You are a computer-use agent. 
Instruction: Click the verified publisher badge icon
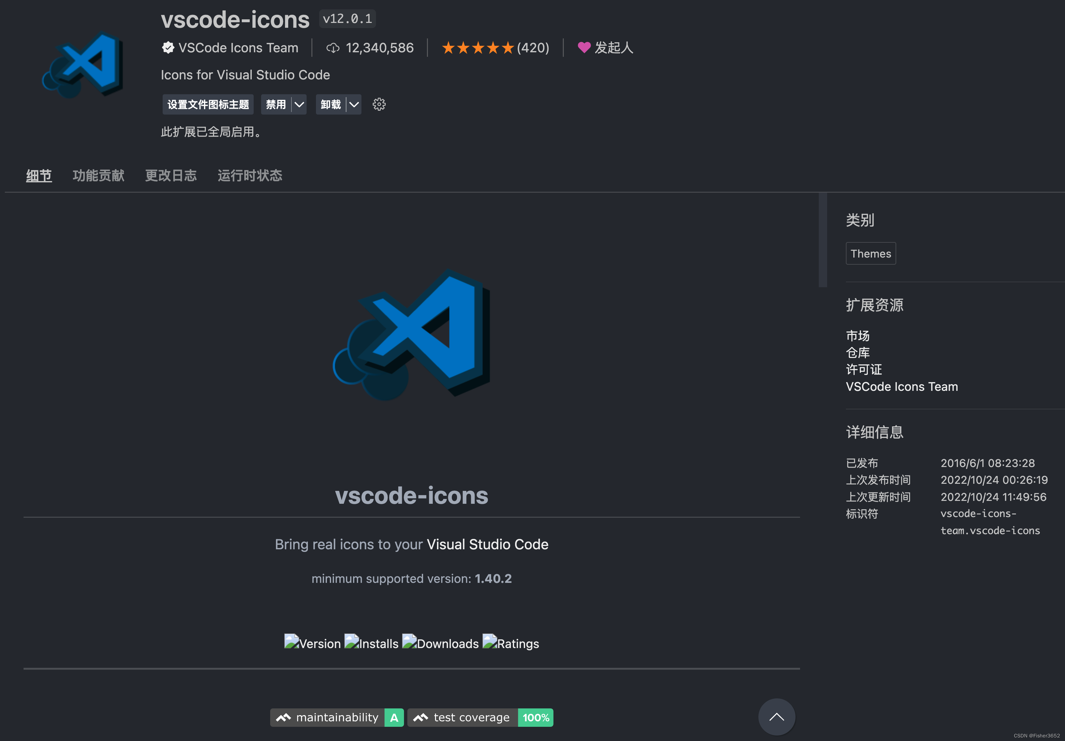(x=168, y=48)
